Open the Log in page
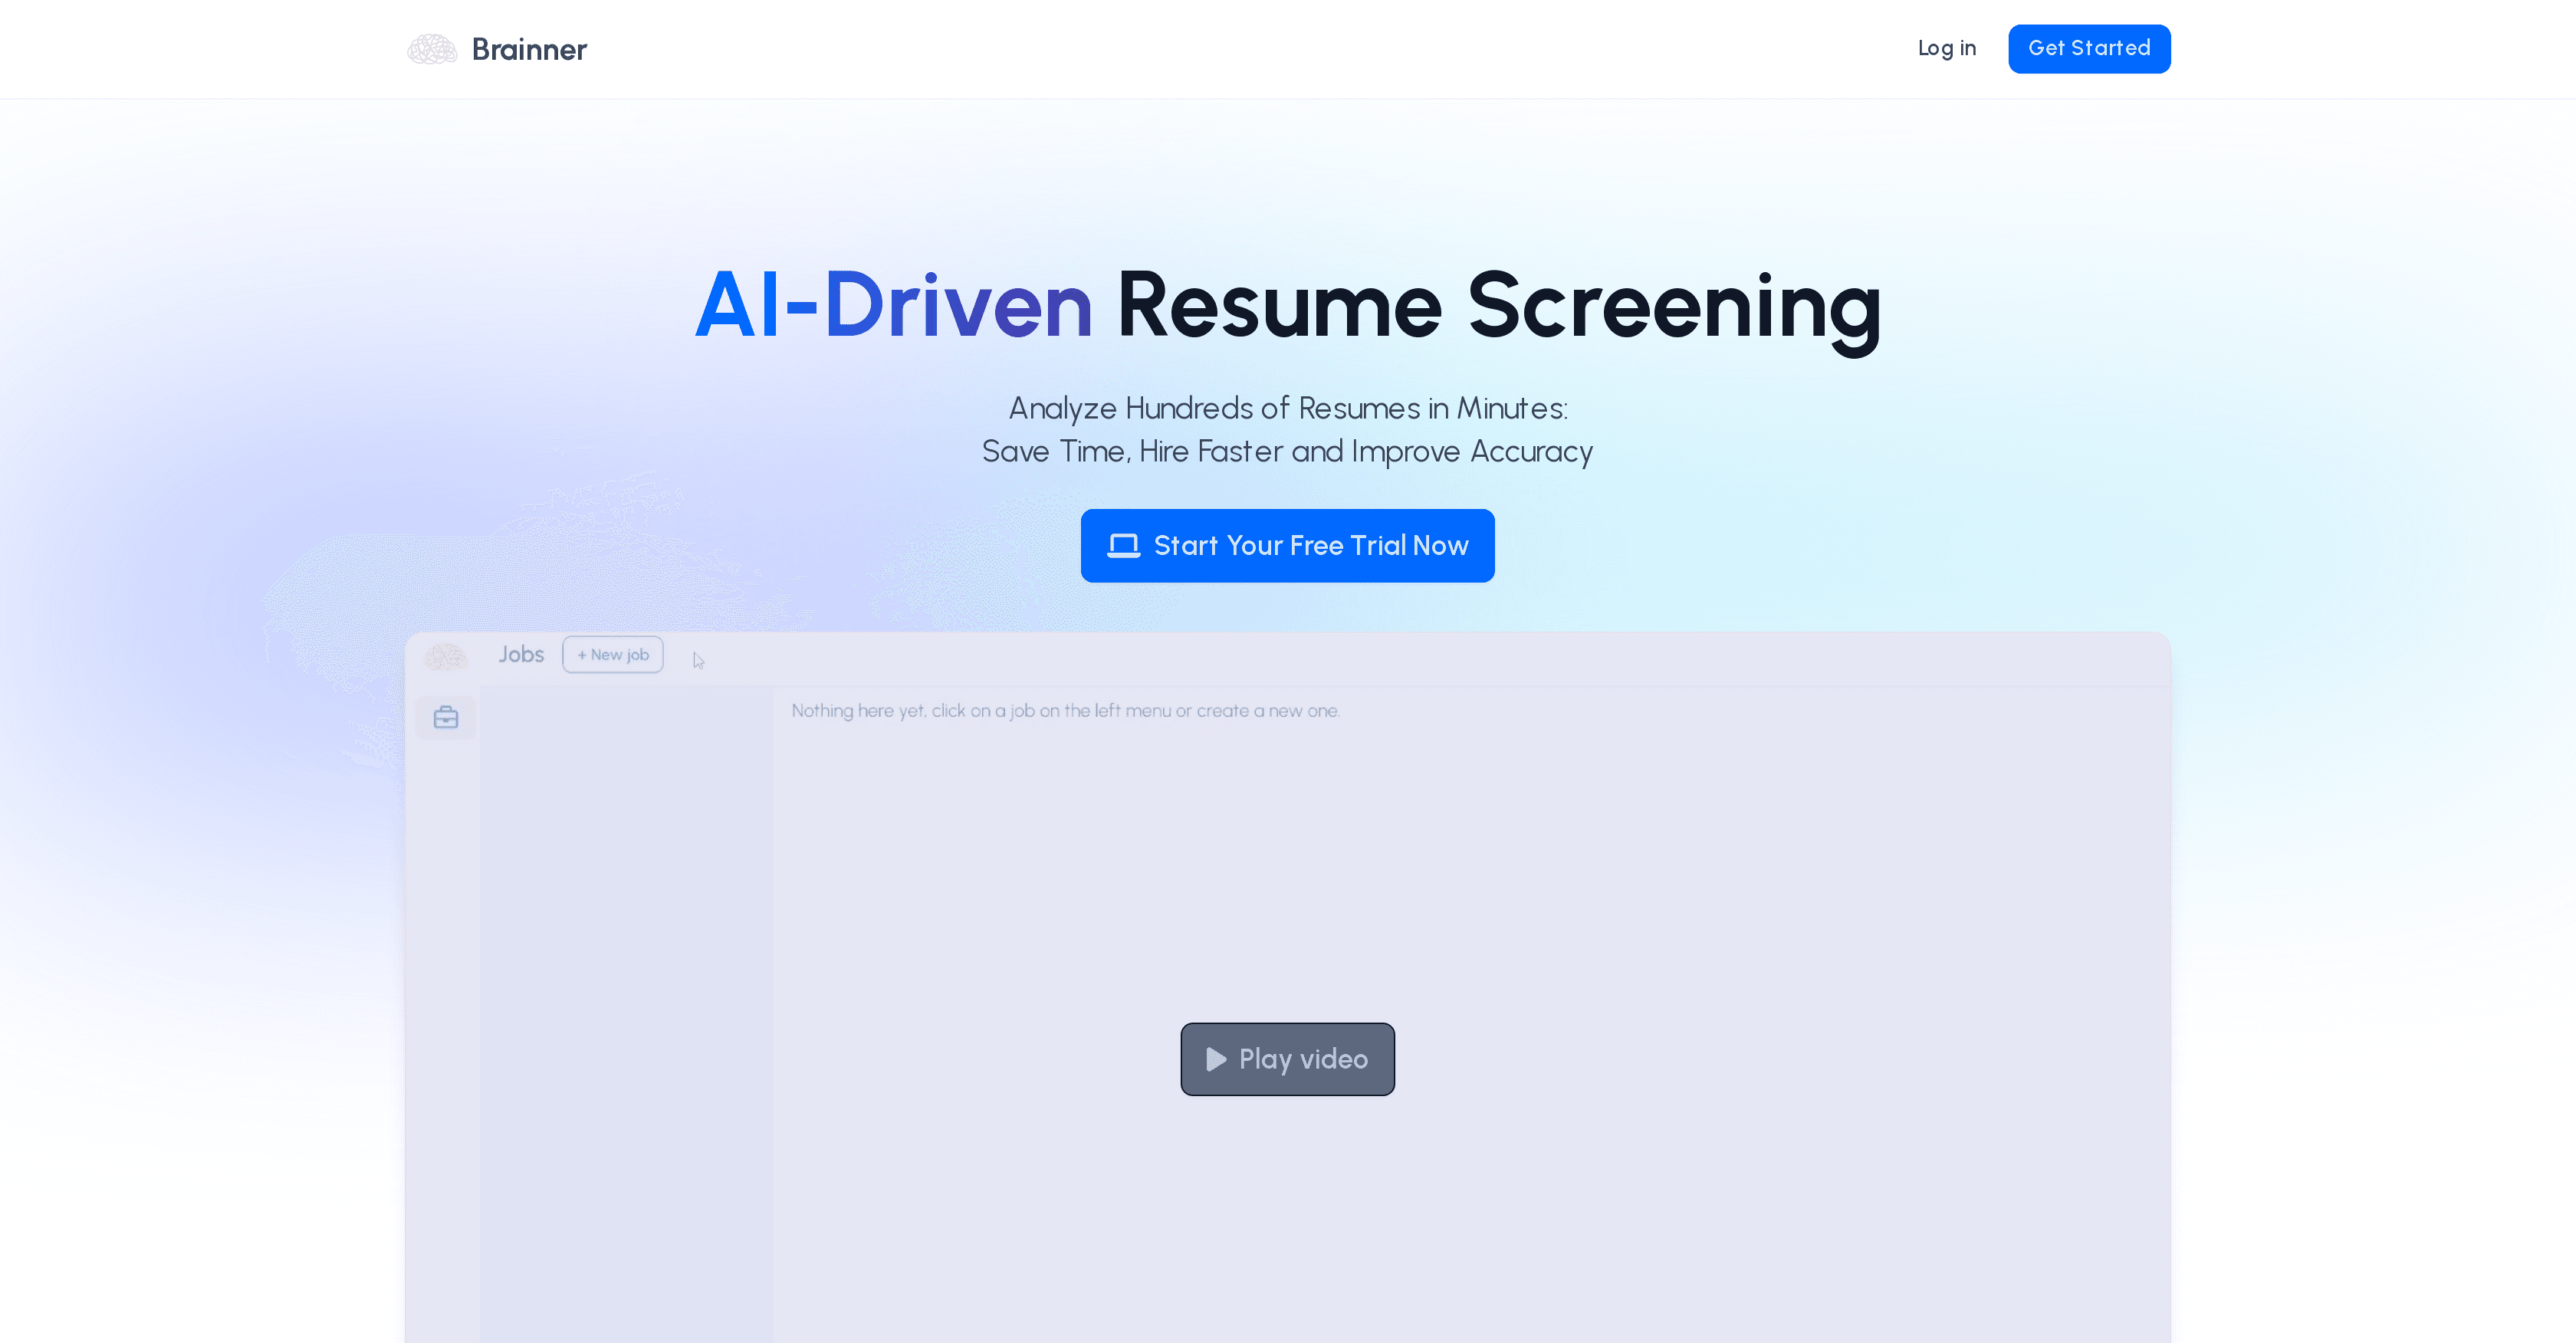 pos(1946,48)
